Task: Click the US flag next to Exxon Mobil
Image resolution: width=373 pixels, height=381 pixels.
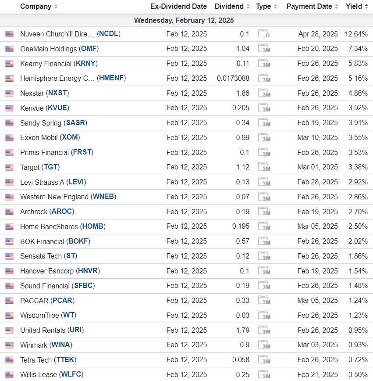Action: tap(9, 138)
